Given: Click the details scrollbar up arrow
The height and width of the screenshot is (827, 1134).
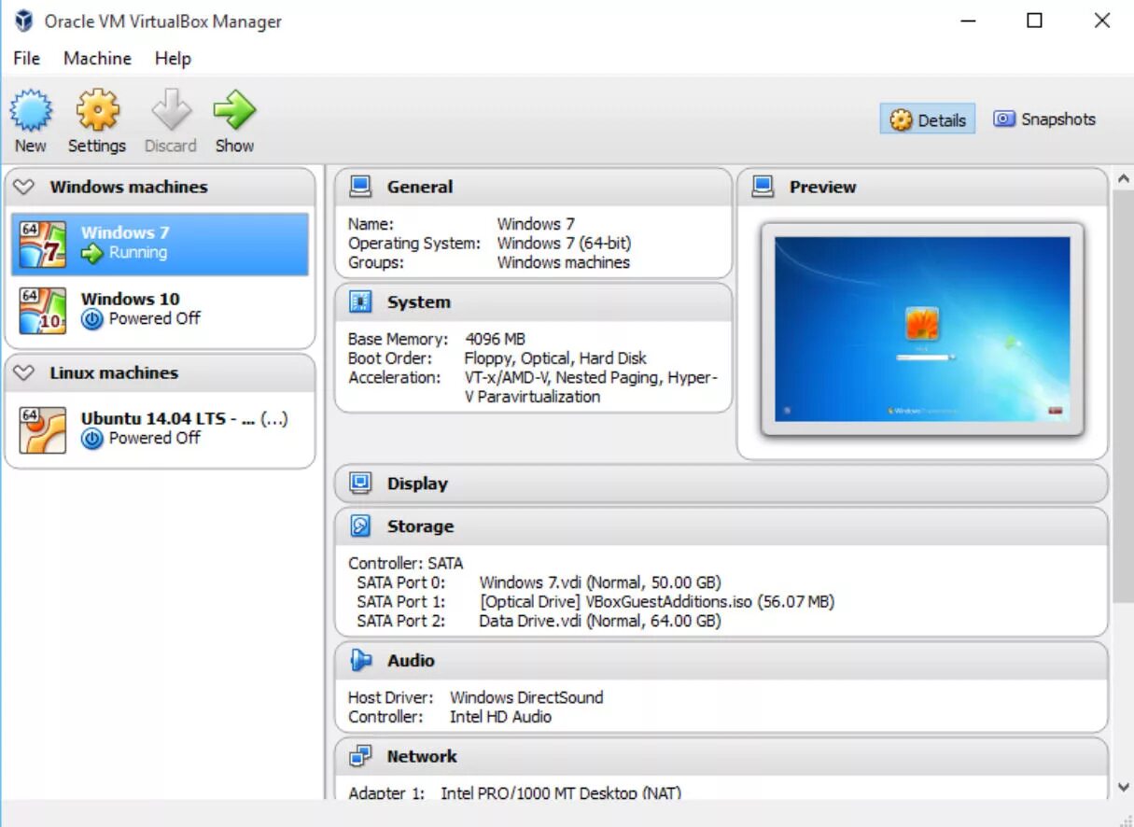Looking at the screenshot, I should [x=1123, y=178].
